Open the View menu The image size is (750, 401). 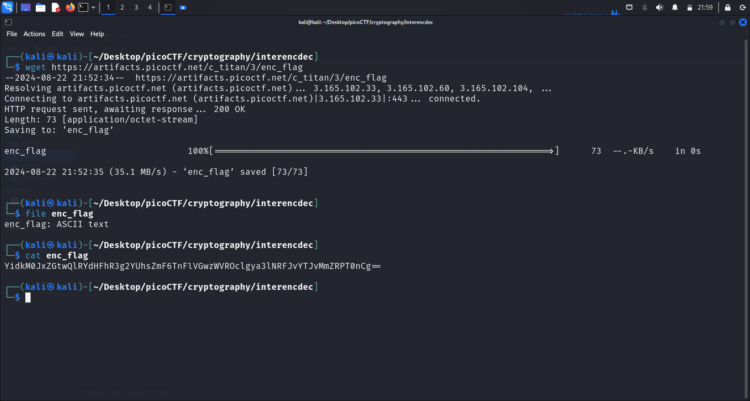coord(76,34)
